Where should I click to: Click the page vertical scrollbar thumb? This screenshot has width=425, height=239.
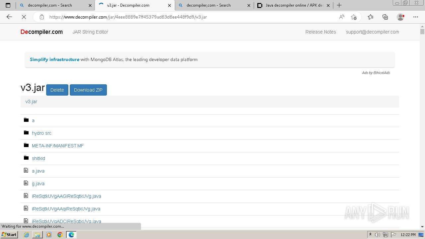click(x=422, y=32)
